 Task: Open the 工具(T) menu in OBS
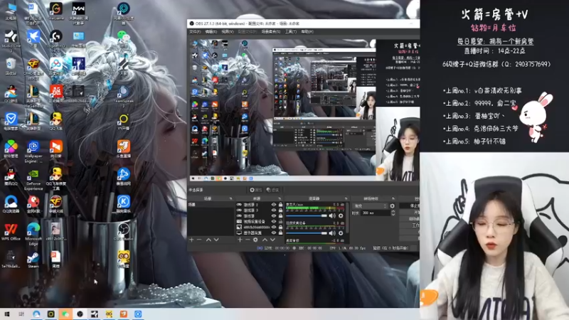click(x=291, y=31)
